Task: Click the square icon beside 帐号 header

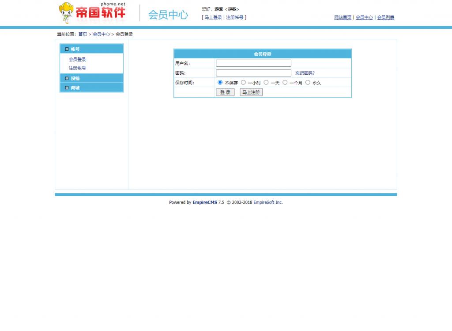Action: tap(67, 49)
